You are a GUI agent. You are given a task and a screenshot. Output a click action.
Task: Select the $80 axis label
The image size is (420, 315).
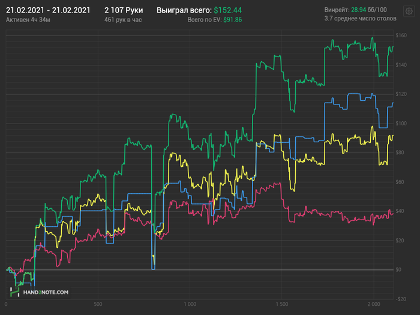(x=400, y=152)
